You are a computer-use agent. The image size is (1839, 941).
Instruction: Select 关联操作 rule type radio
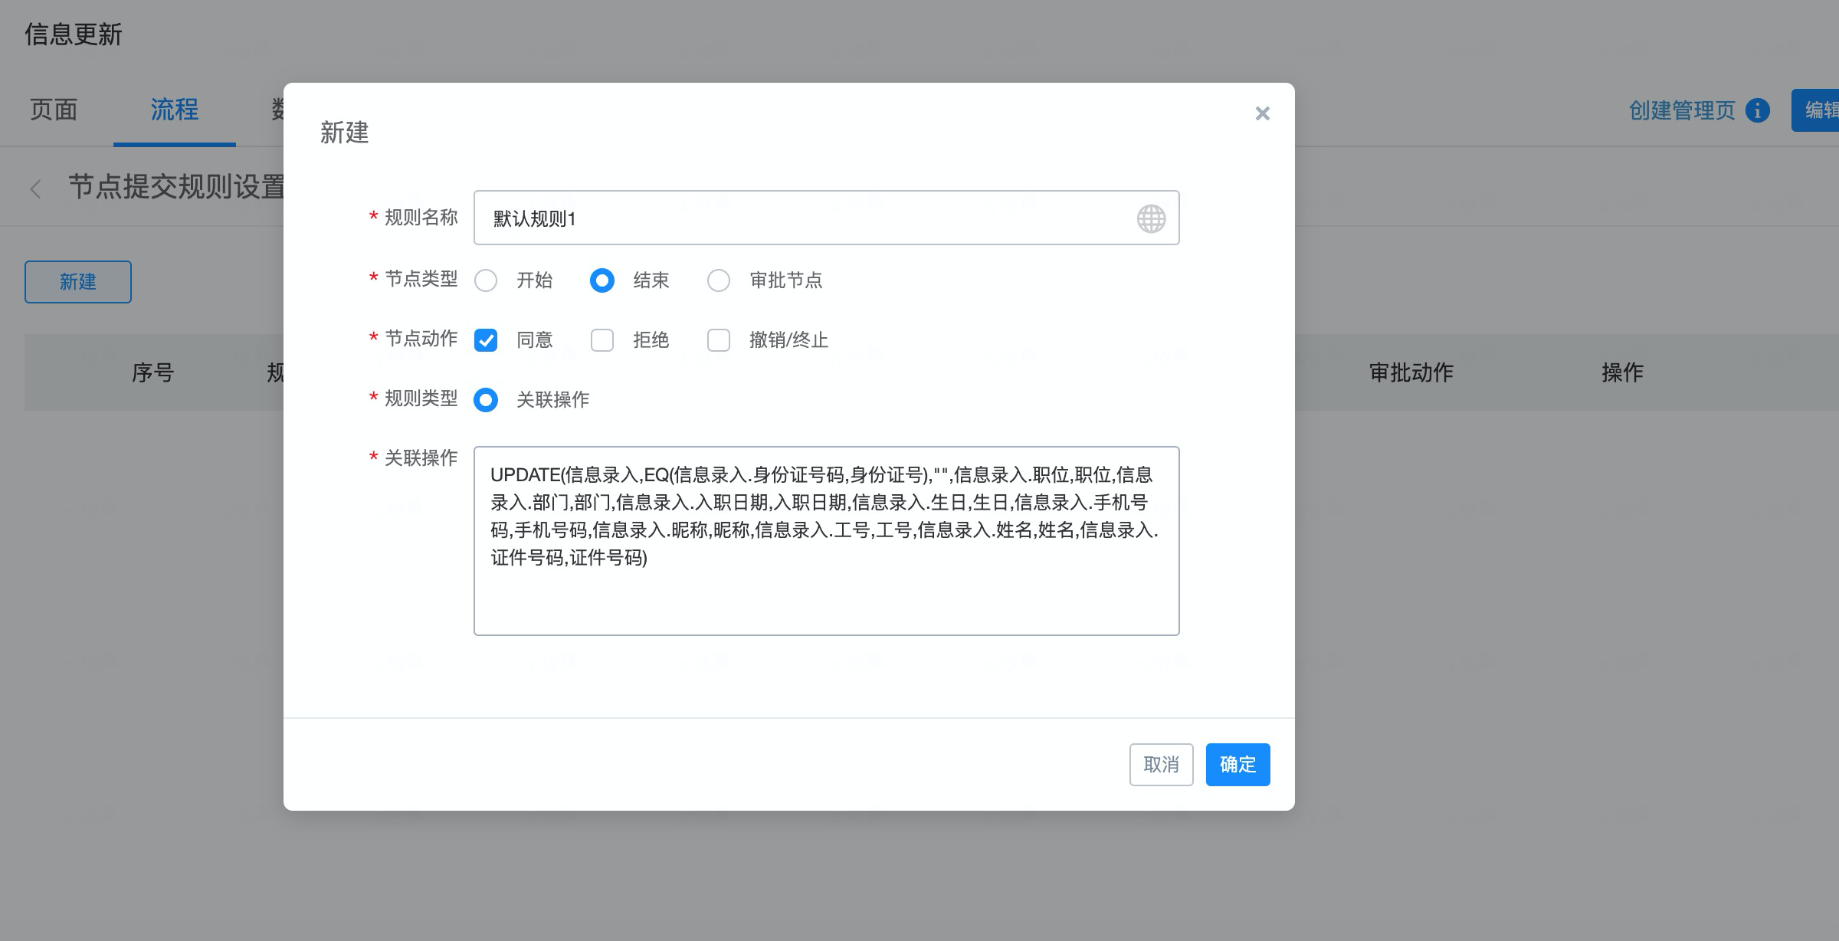(486, 400)
